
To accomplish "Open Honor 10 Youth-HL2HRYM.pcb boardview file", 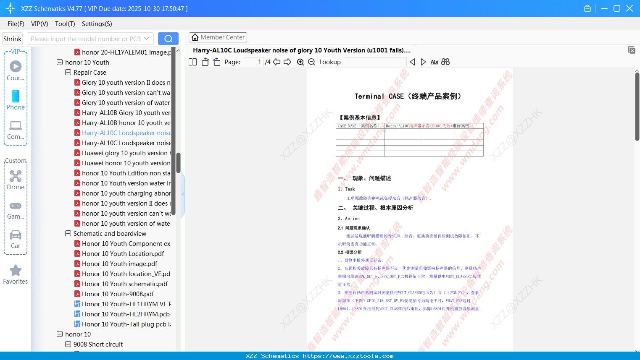I will 122,314.
